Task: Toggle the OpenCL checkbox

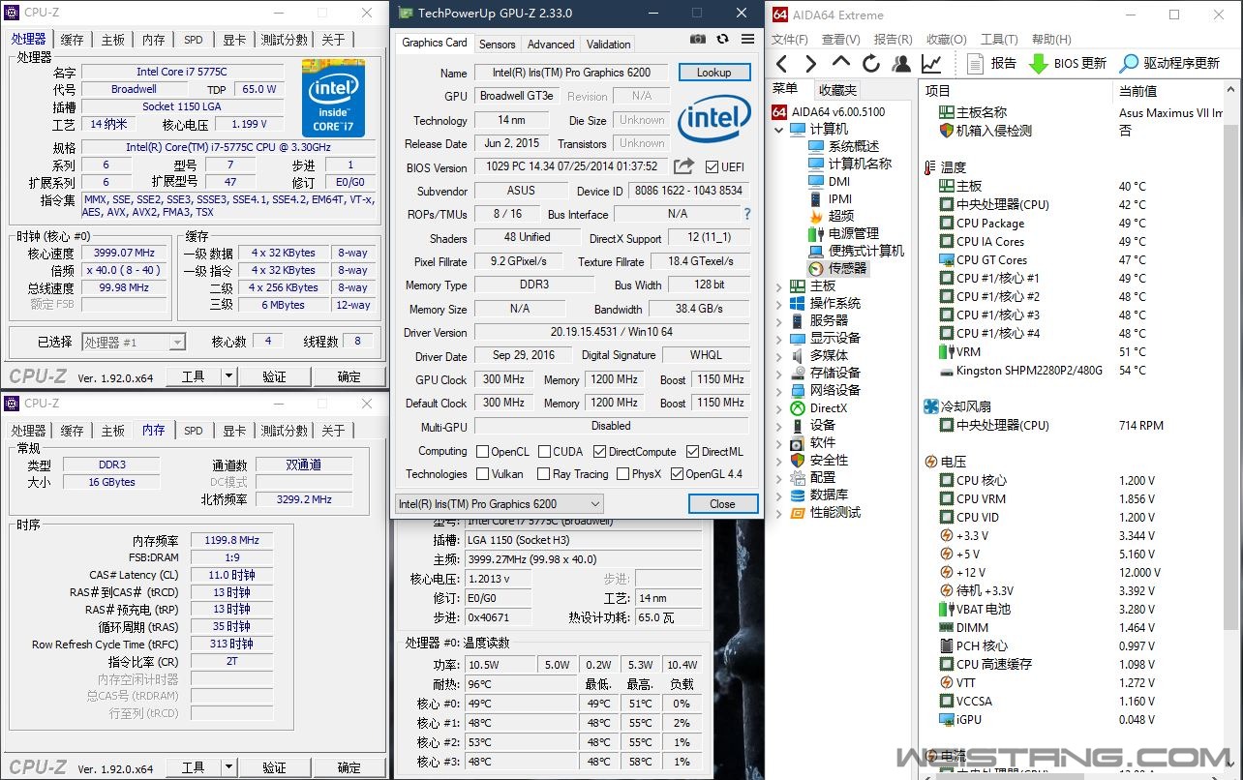Action: coord(482,452)
